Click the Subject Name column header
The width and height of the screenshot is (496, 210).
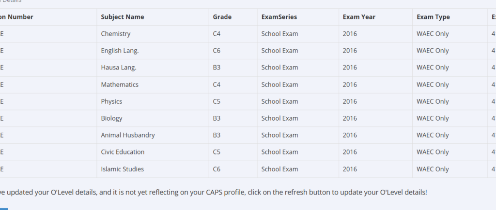tap(123, 17)
